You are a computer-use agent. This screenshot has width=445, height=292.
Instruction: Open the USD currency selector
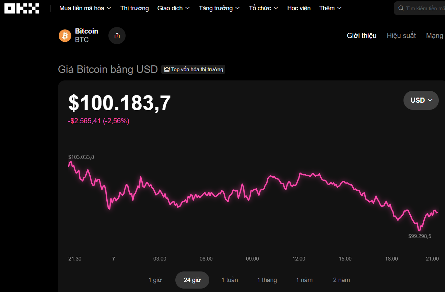click(421, 100)
